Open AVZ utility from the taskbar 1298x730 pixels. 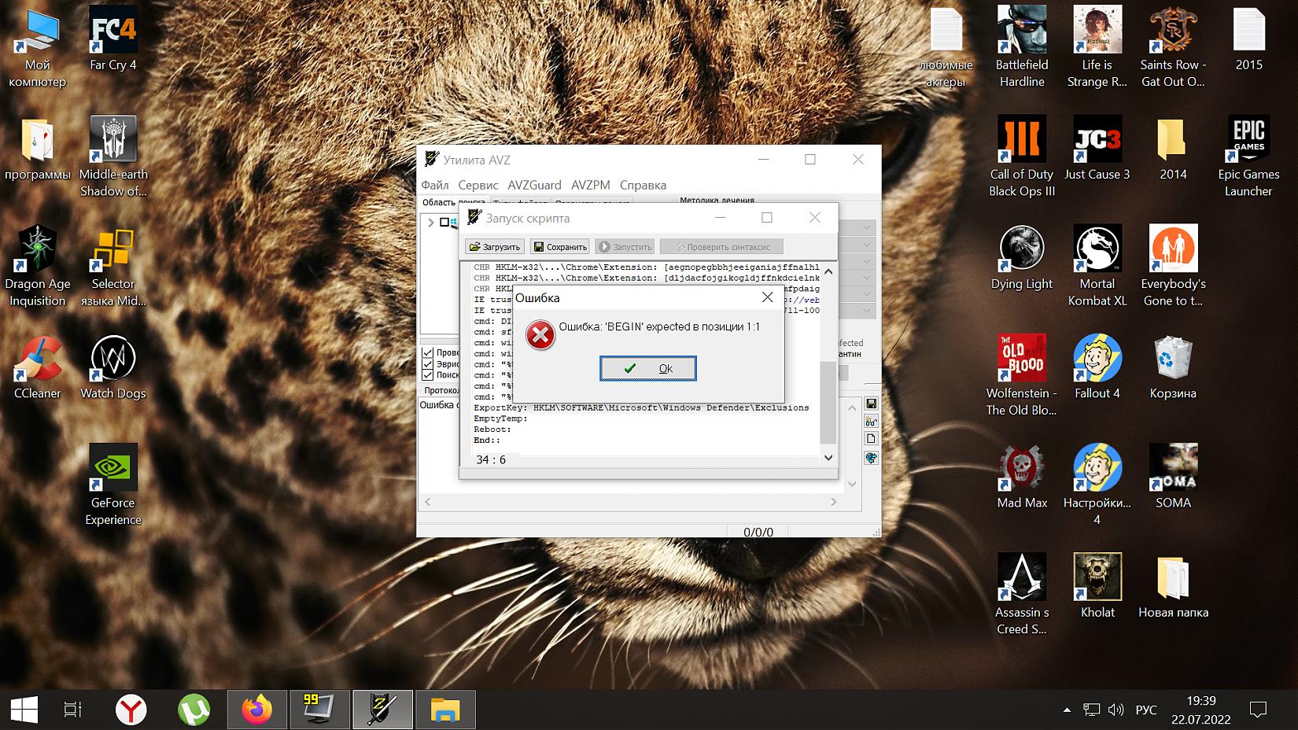[x=382, y=710]
